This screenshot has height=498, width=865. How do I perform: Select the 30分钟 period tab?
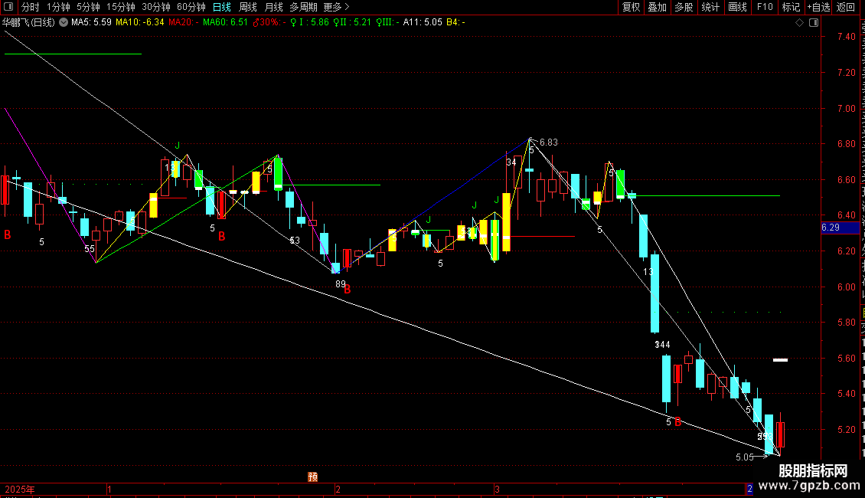click(x=156, y=7)
